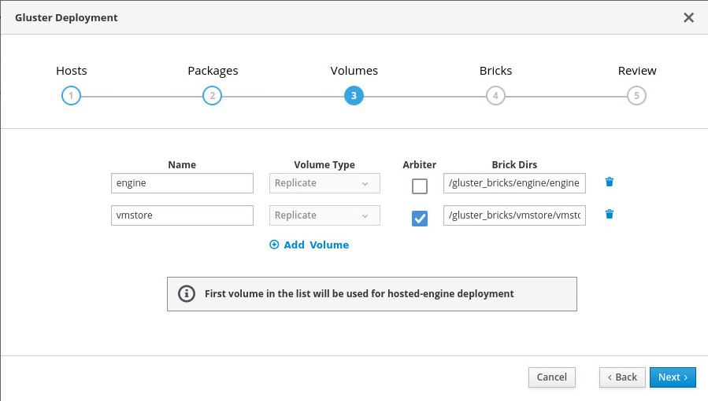The image size is (708, 401).
Task: Go to step 1 Hosts circle
Action: tap(71, 96)
